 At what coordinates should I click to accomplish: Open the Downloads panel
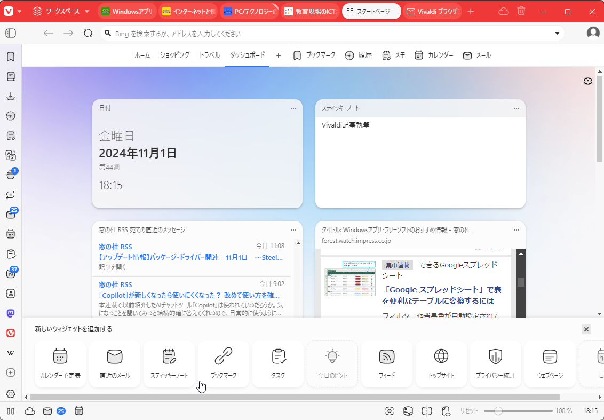[11, 96]
